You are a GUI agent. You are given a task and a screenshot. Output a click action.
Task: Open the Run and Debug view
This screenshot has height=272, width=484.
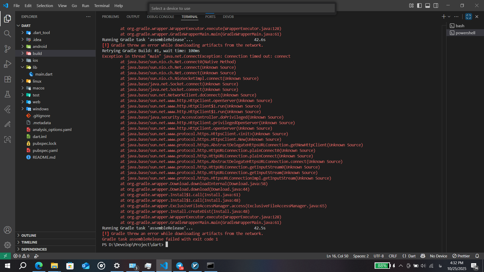[8, 64]
